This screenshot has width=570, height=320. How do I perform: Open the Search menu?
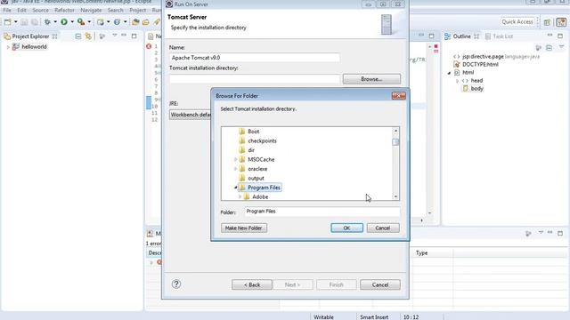click(115, 10)
